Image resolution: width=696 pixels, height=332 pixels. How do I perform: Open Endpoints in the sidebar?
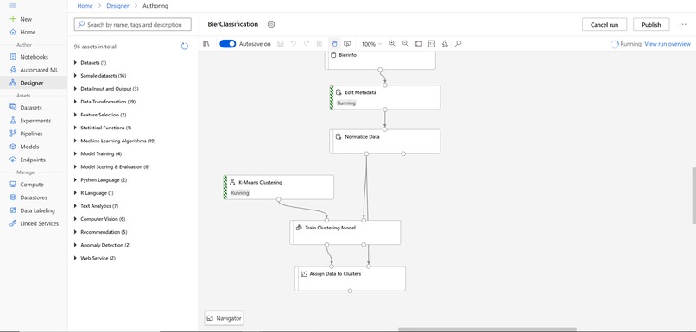pyautogui.click(x=34, y=160)
